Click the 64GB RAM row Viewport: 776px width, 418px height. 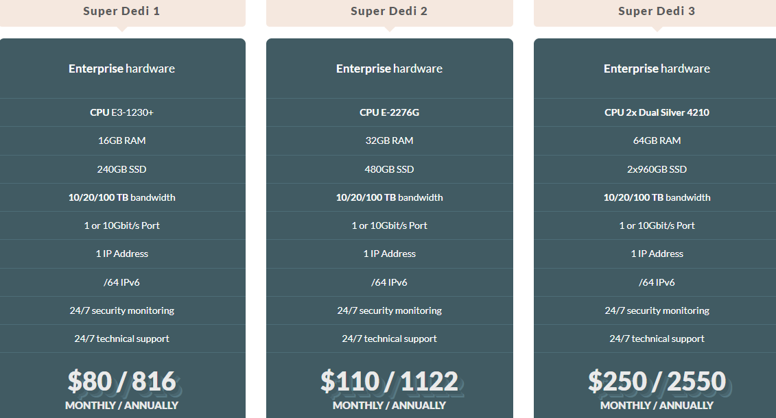(x=657, y=140)
